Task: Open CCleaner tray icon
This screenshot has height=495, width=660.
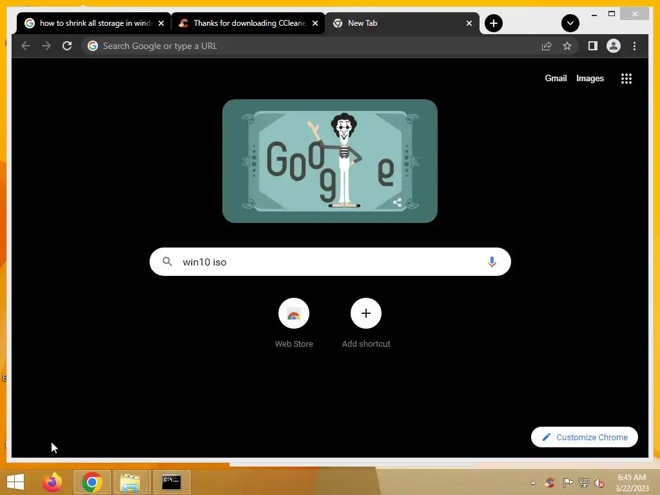Action: click(x=549, y=482)
